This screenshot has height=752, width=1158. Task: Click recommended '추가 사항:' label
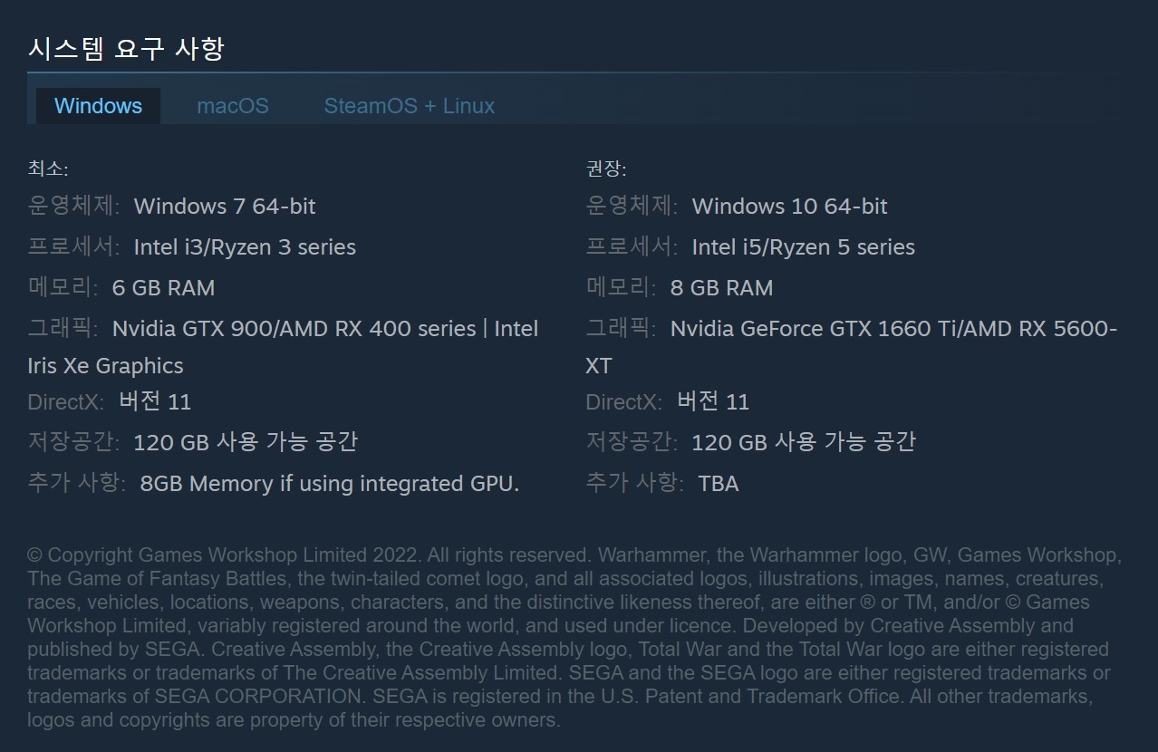635,484
